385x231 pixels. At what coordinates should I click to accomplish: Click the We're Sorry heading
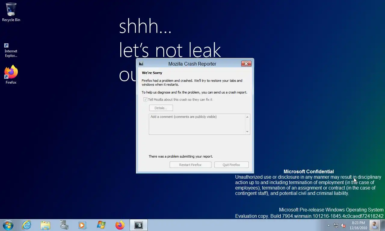click(152, 73)
